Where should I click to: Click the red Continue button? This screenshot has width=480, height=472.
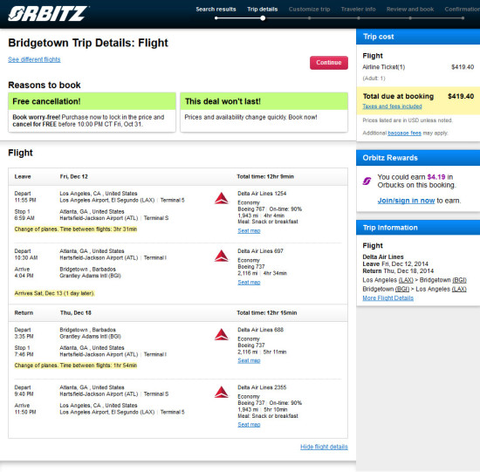pyautogui.click(x=329, y=63)
